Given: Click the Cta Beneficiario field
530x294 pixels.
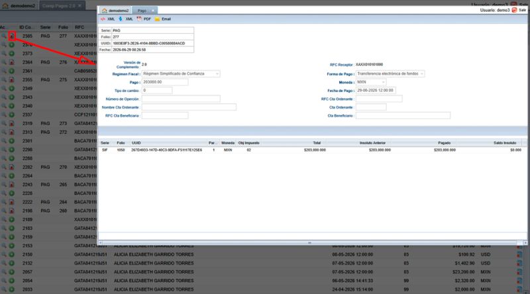Looking at the screenshot, I should pos(403,116).
